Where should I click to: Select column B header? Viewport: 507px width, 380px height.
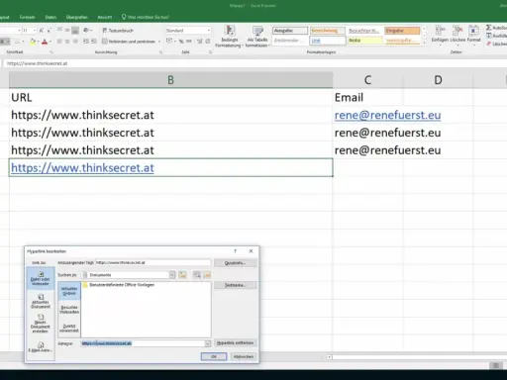170,80
